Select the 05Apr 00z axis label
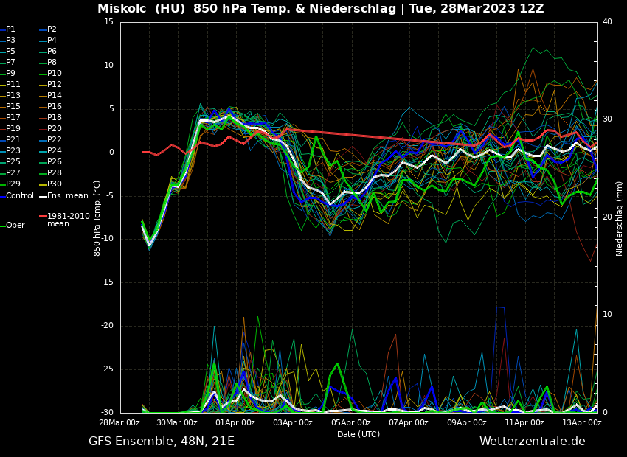 click(351, 423)
